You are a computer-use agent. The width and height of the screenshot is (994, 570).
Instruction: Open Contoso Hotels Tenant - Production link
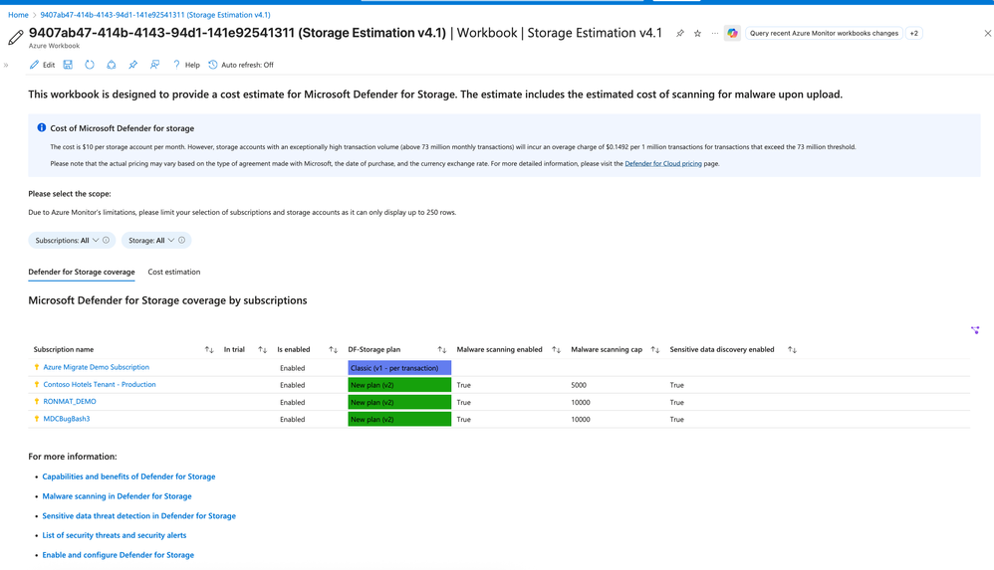point(100,384)
